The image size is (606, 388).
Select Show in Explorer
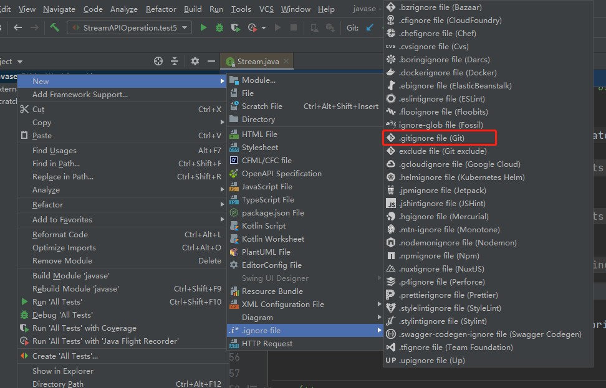coord(122,371)
